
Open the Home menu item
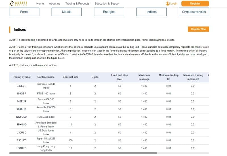click(x=40, y=3)
